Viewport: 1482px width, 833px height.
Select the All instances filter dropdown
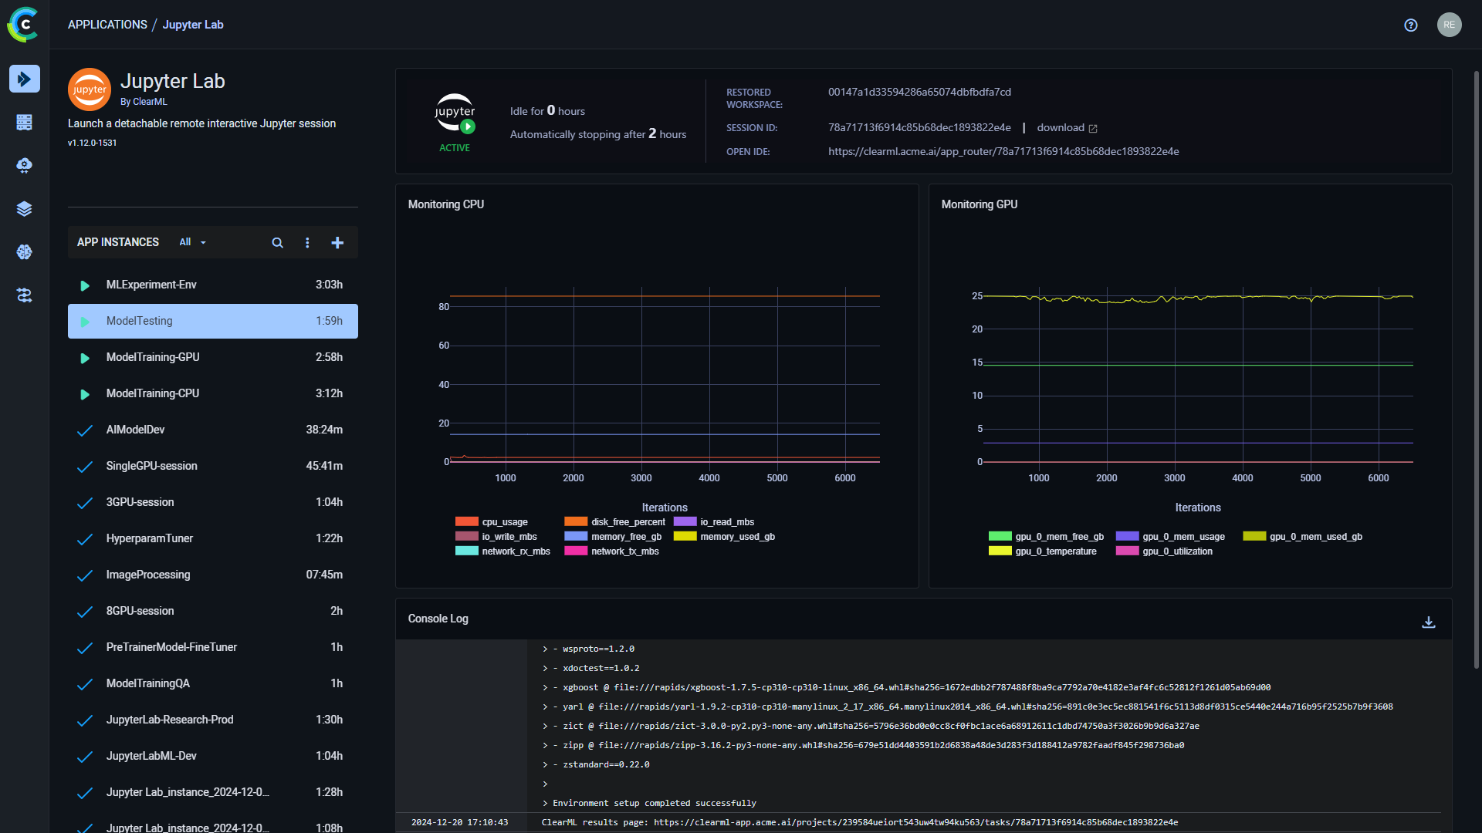(x=192, y=242)
